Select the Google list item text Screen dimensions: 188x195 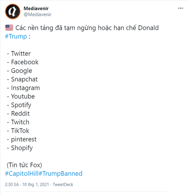tap(21, 71)
